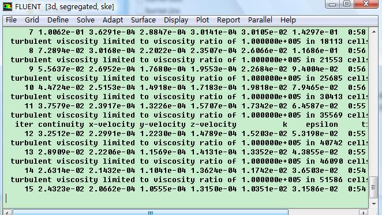Click the FLUENT application icon in title bar
Screen dimensions: 382x215
[8, 6]
